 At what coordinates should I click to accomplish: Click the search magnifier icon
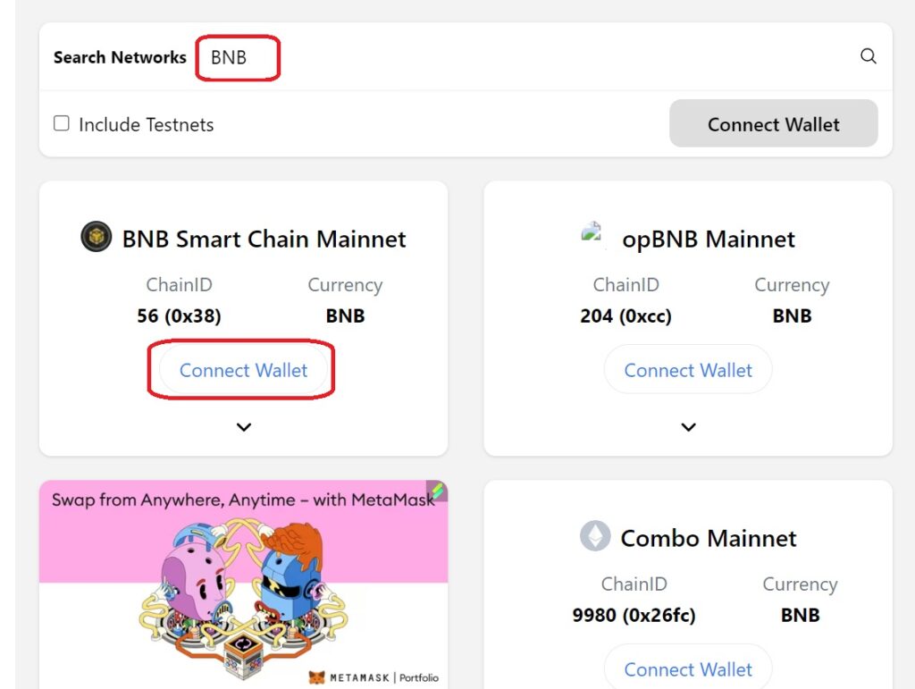pos(869,56)
